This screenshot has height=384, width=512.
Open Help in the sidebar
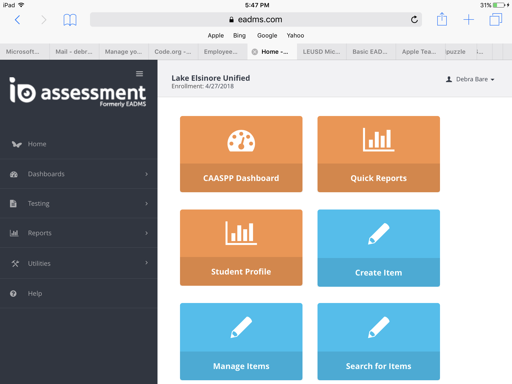[35, 293]
